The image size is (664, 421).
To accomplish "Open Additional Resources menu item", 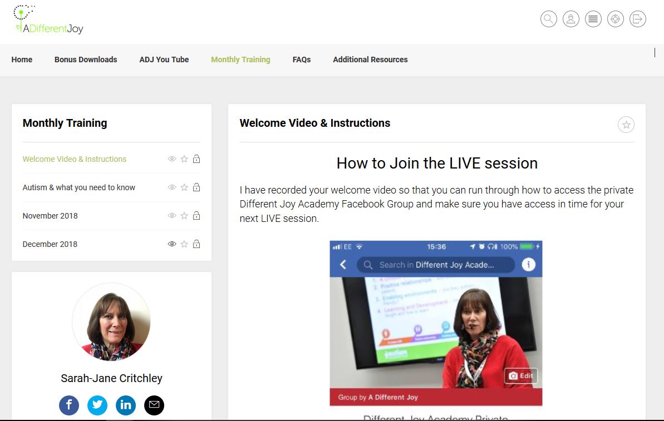I will tap(370, 60).
